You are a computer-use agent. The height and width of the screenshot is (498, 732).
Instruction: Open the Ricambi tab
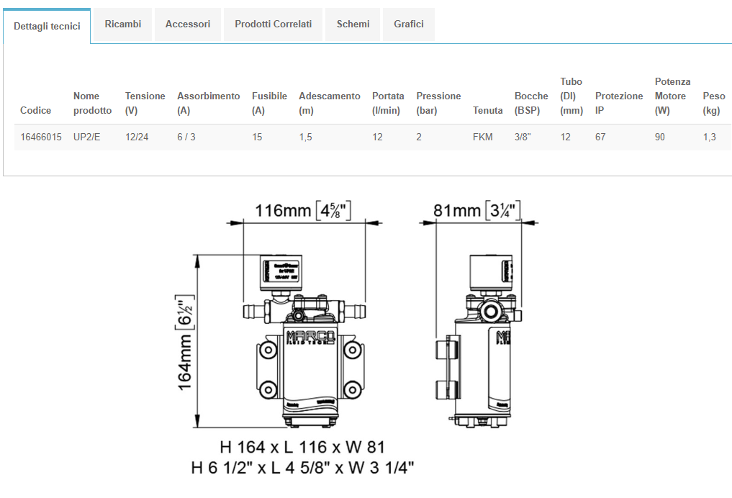coord(122,24)
